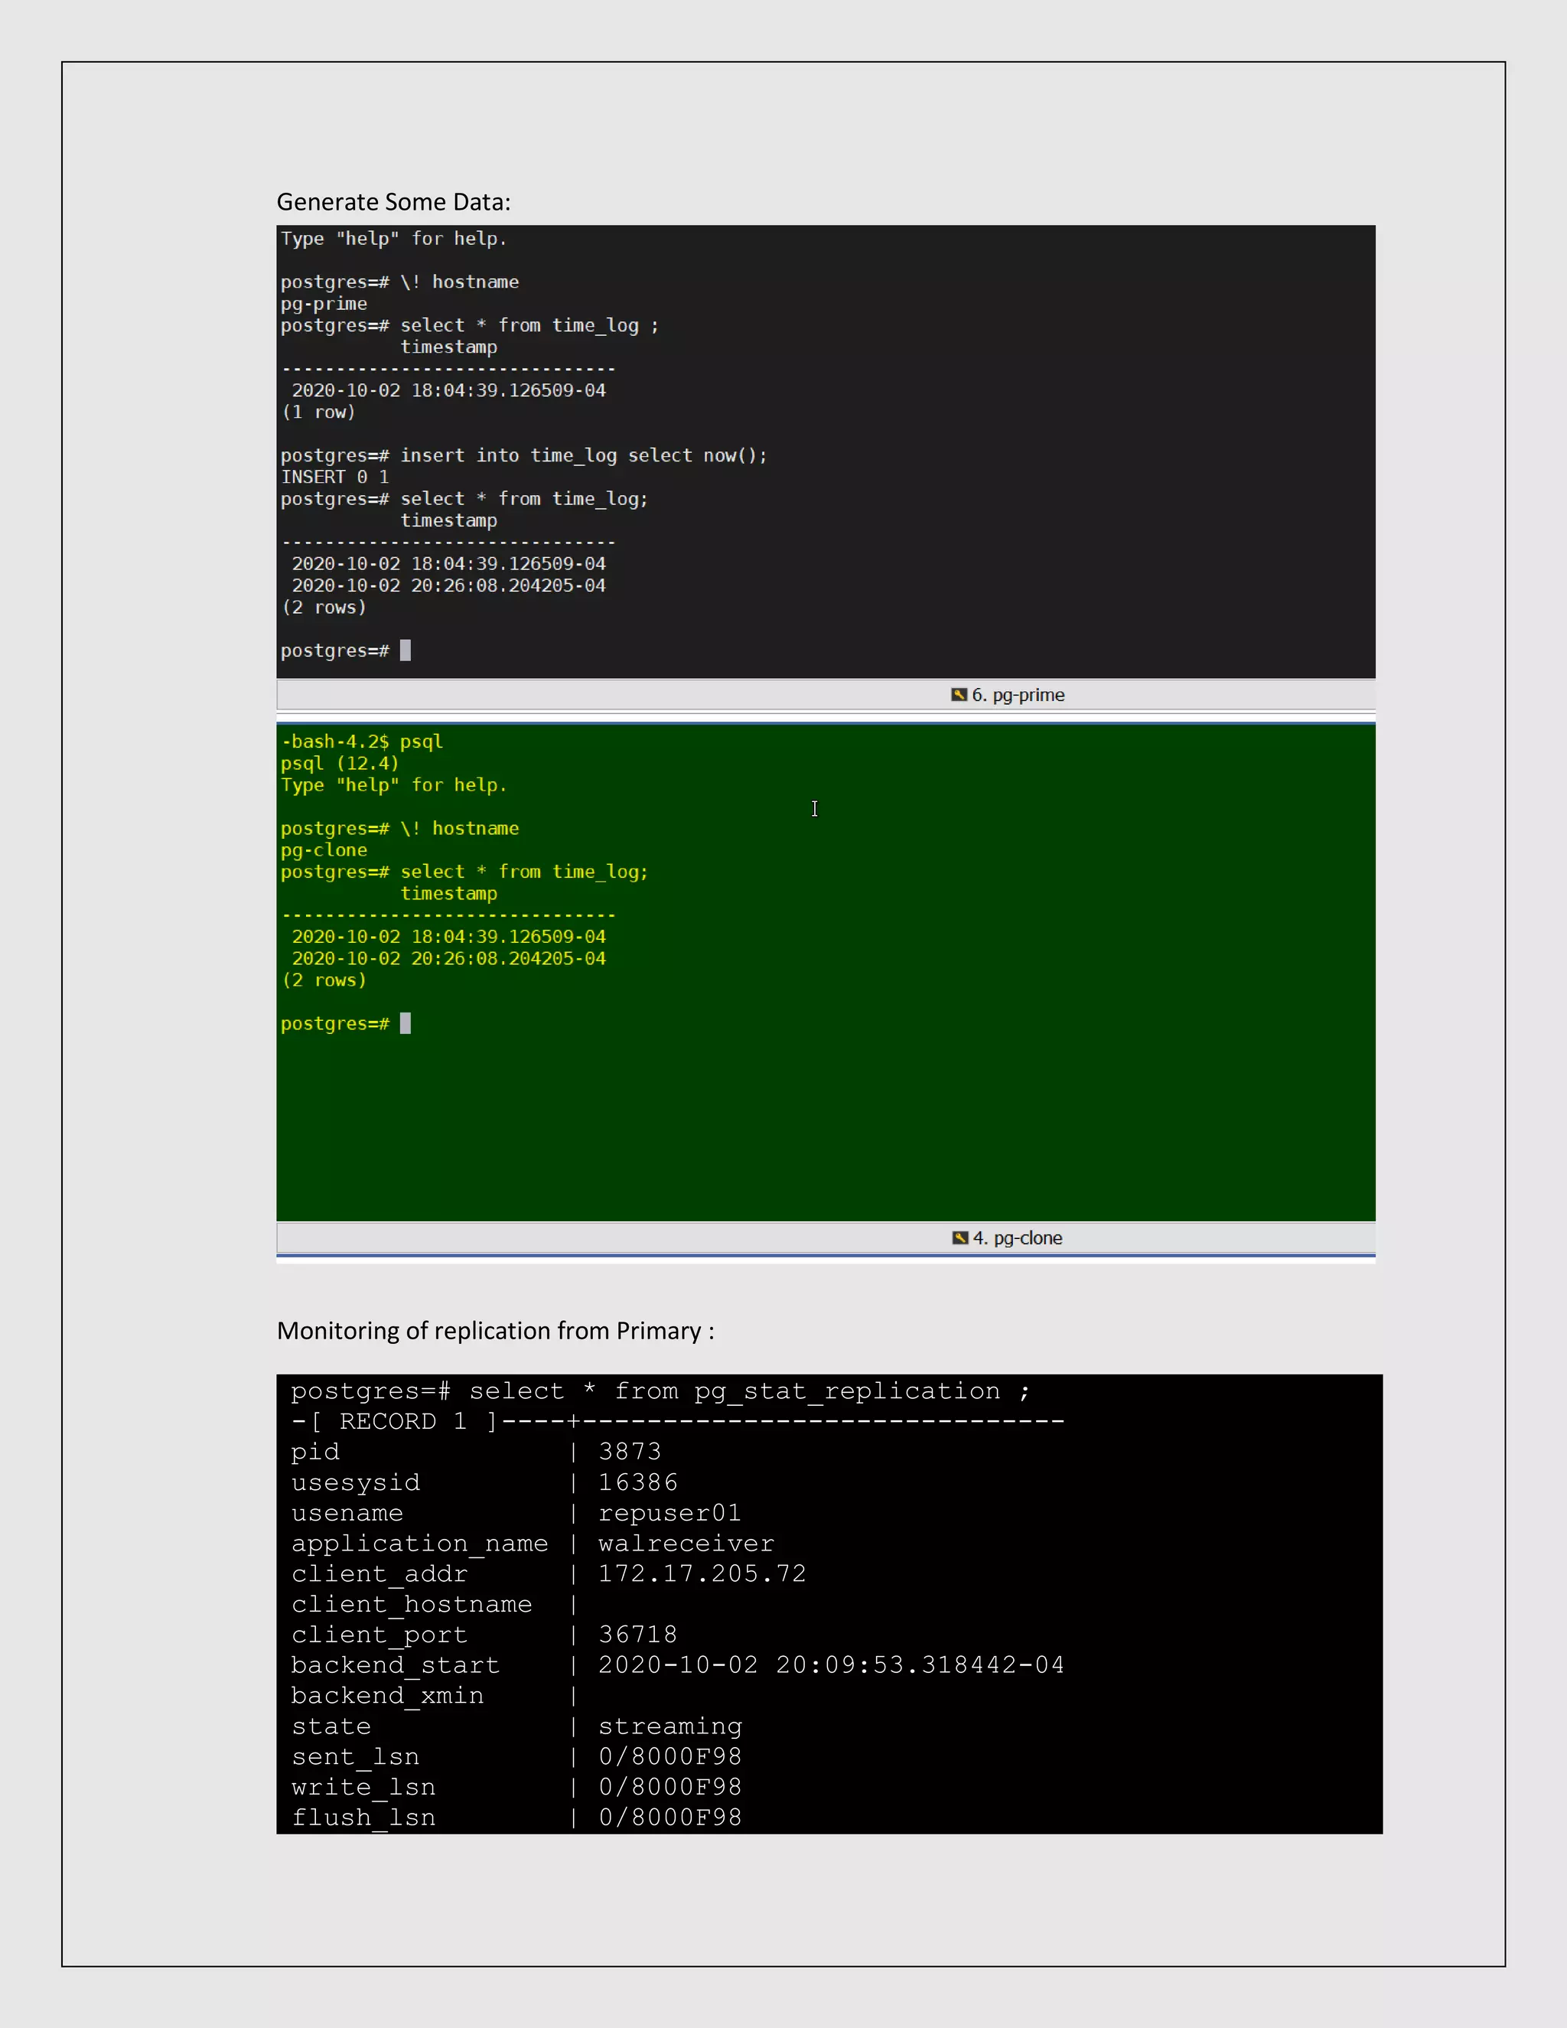Click 'Monitoring of replication from Primary :' heading
1567x2028 pixels.
[496, 1331]
